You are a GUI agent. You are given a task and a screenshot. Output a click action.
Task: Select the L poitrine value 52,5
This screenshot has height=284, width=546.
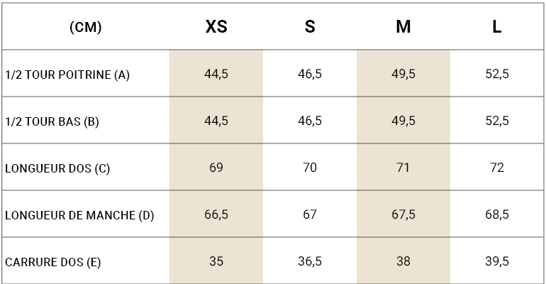497,74
